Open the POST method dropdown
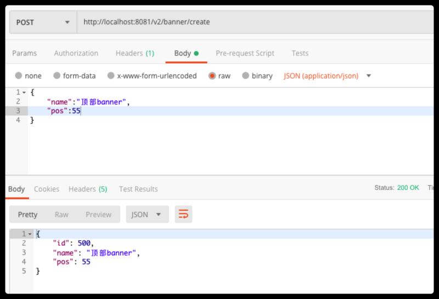The width and height of the screenshot is (439, 299). 43,22
